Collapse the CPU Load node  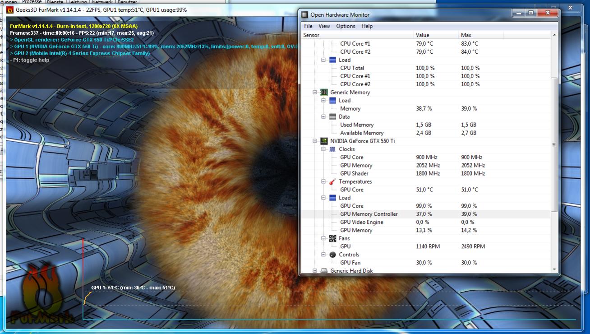[323, 60]
